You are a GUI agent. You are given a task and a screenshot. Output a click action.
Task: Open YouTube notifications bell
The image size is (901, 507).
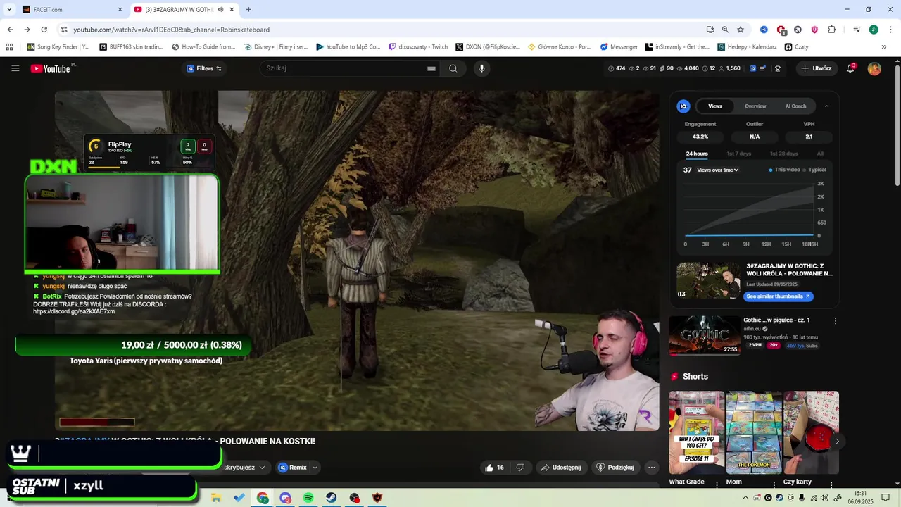(850, 68)
